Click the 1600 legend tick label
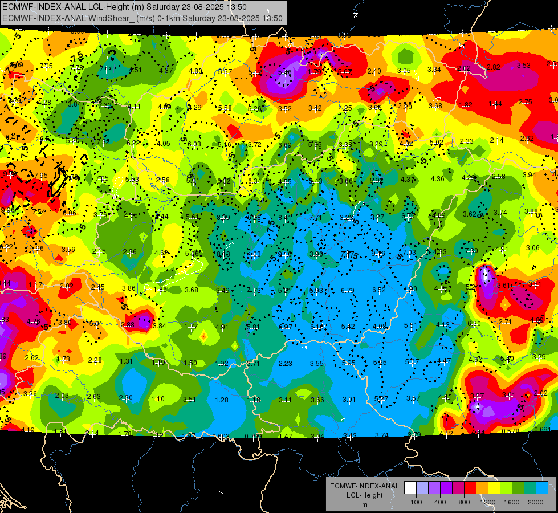 [x=512, y=502]
